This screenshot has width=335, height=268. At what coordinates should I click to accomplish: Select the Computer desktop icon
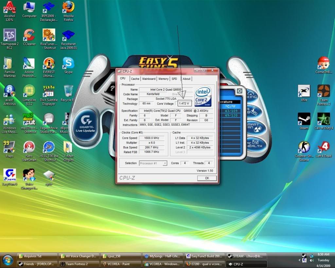pyautogui.click(x=29, y=10)
